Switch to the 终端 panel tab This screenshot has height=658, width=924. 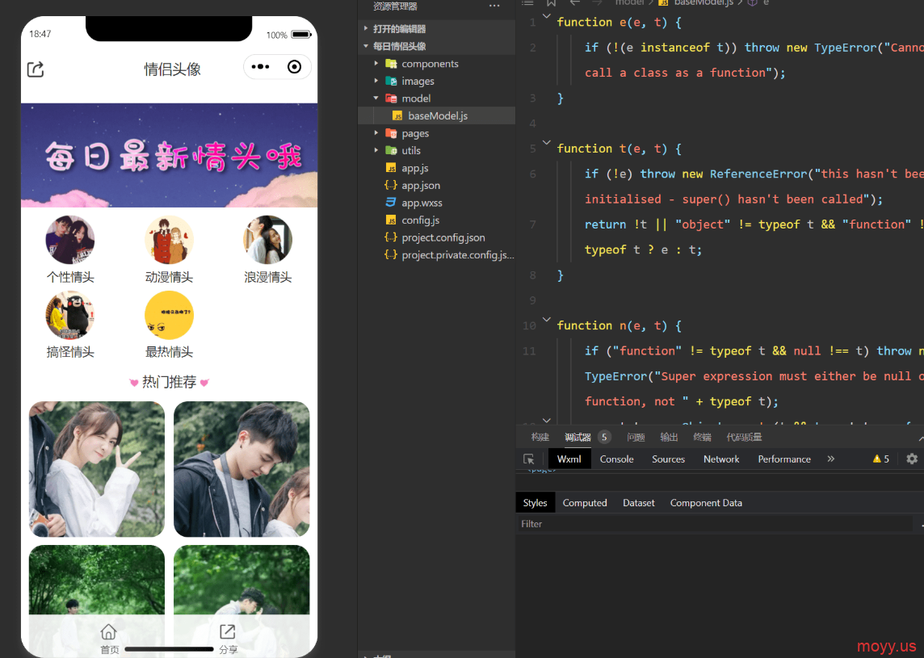tap(702, 437)
